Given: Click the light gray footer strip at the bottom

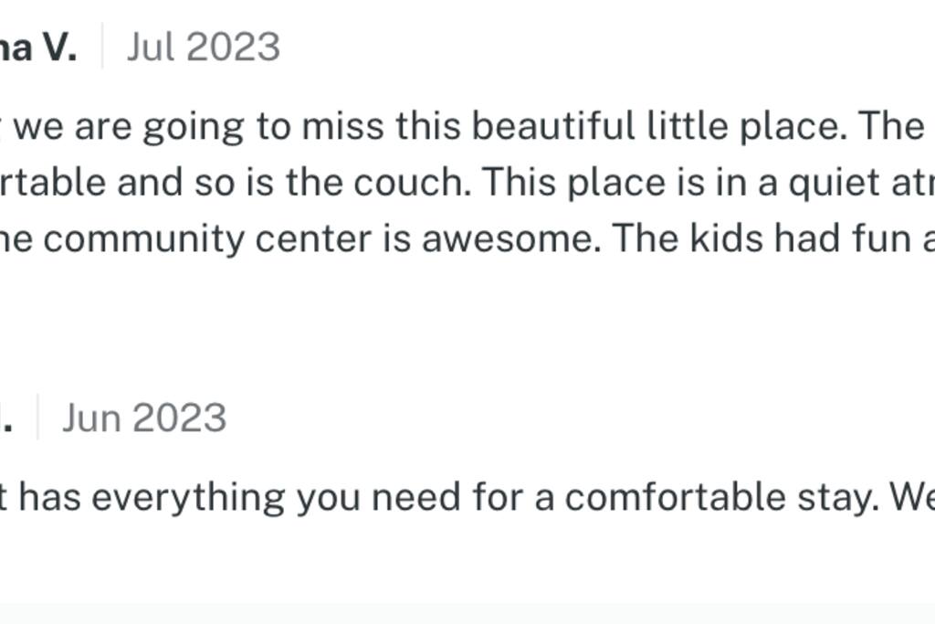Looking at the screenshot, I should click(467, 614).
